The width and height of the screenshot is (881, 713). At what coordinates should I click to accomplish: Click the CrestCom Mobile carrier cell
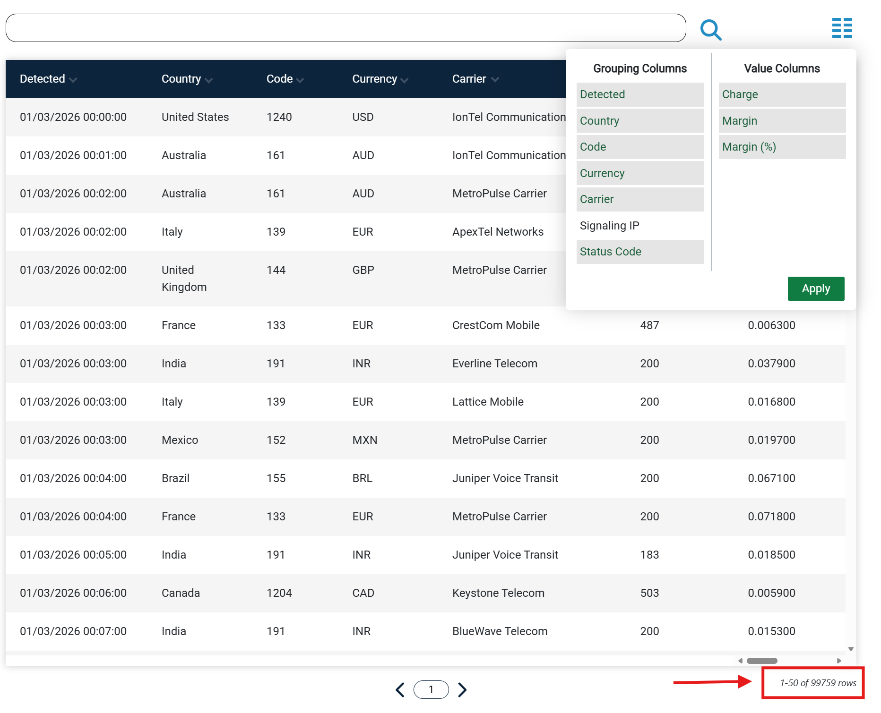(496, 325)
